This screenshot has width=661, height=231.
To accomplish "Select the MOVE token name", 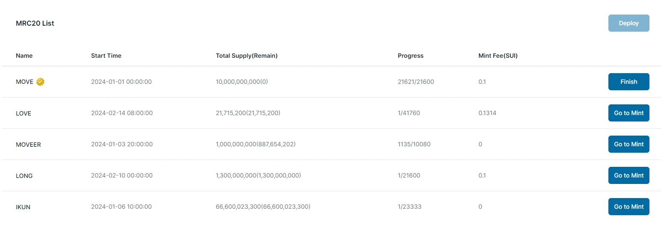I will click(24, 82).
